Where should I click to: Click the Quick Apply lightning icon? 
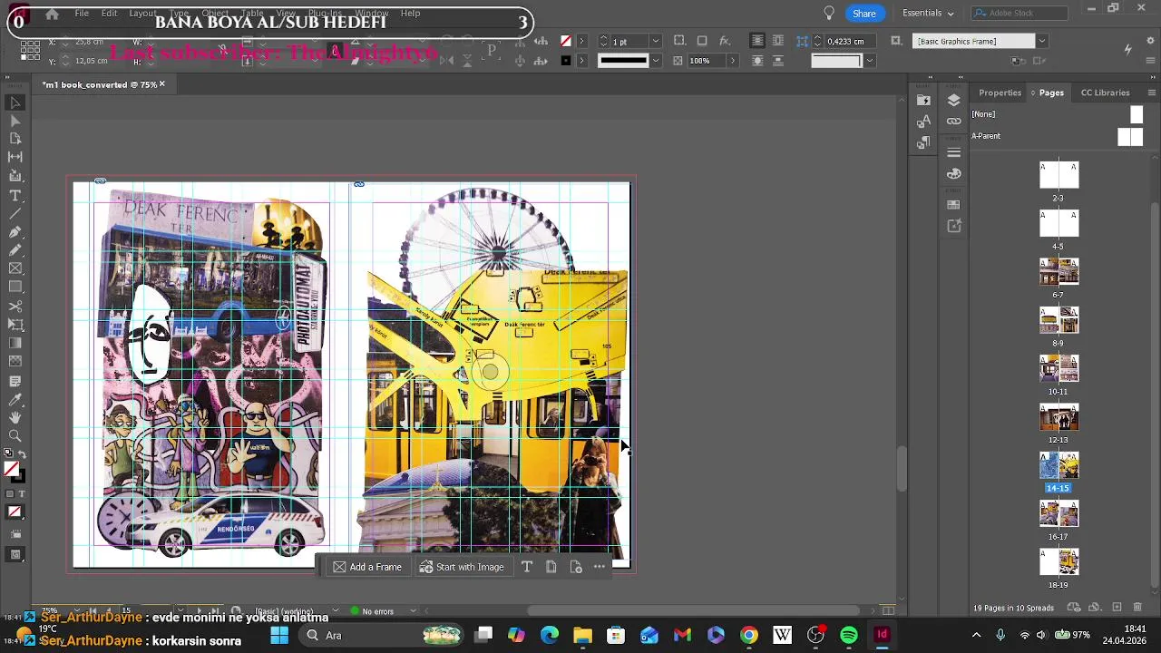pyautogui.click(x=1127, y=50)
